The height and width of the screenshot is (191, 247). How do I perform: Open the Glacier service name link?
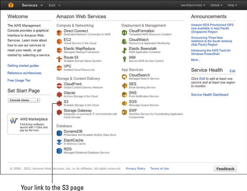(x=70, y=93)
